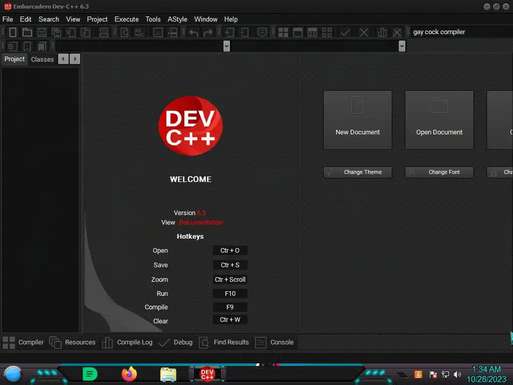Click the Change Font button
This screenshot has width=513, height=385.
(439, 172)
